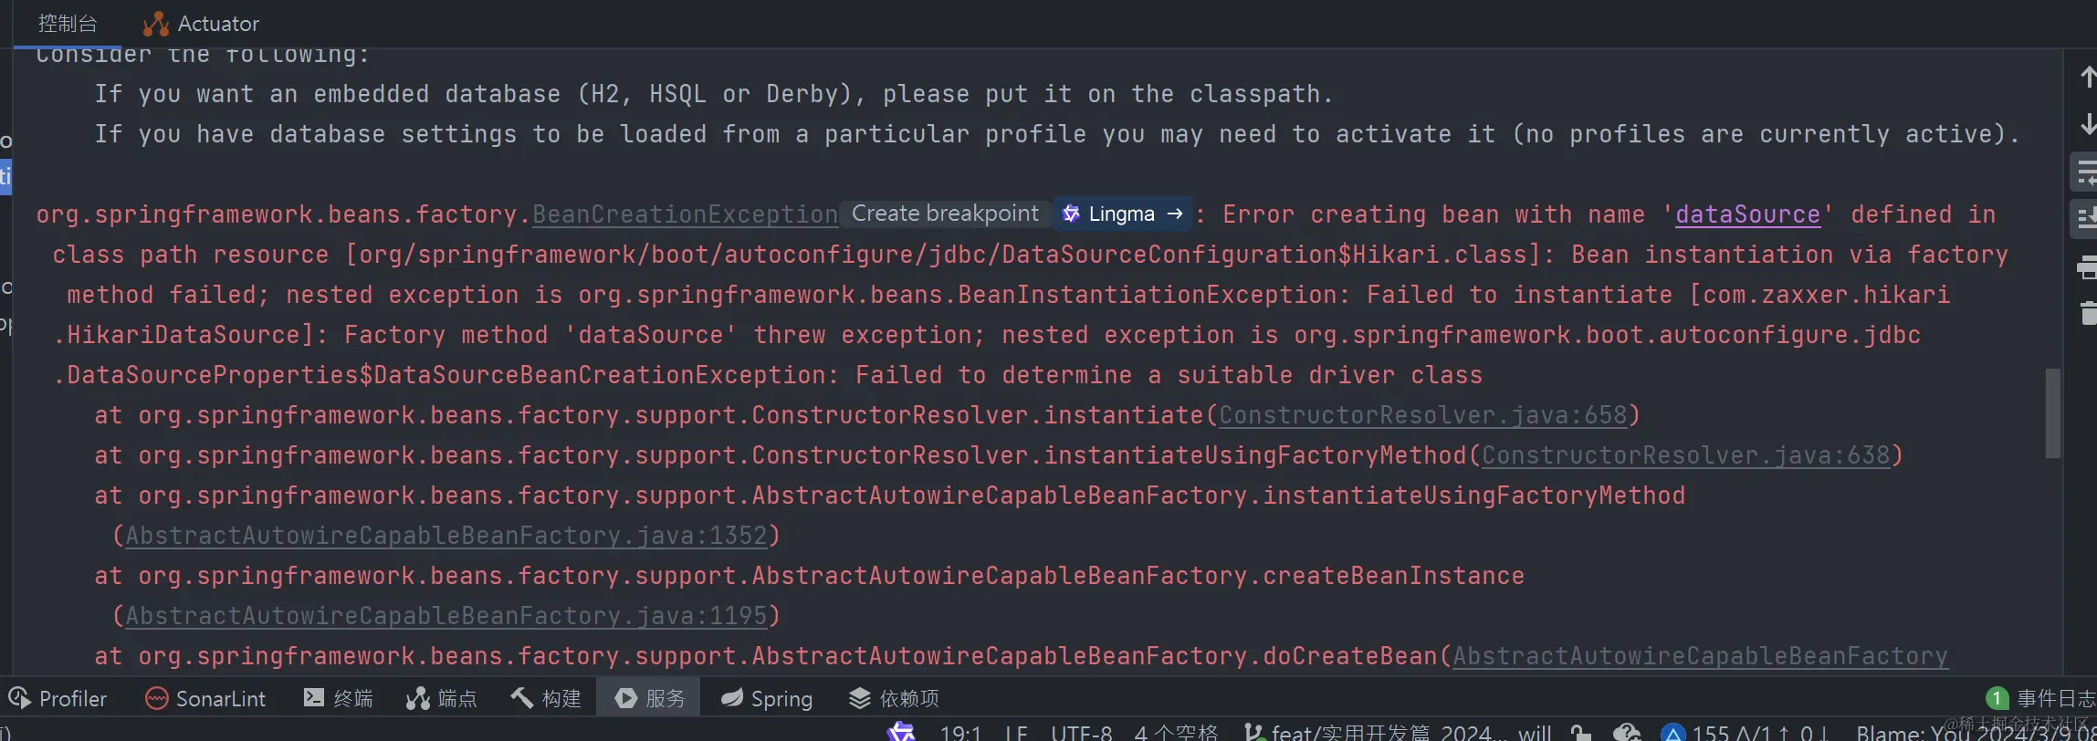
Task: Click the terminal prompt icon
Action: (313, 698)
